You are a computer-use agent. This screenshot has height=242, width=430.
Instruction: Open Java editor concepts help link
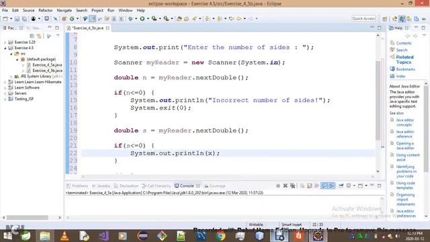click(x=405, y=122)
